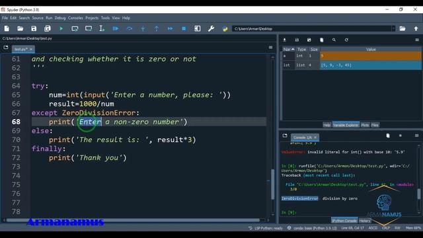Search variable names in Variable Explorer

pyautogui.click(x=334, y=40)
